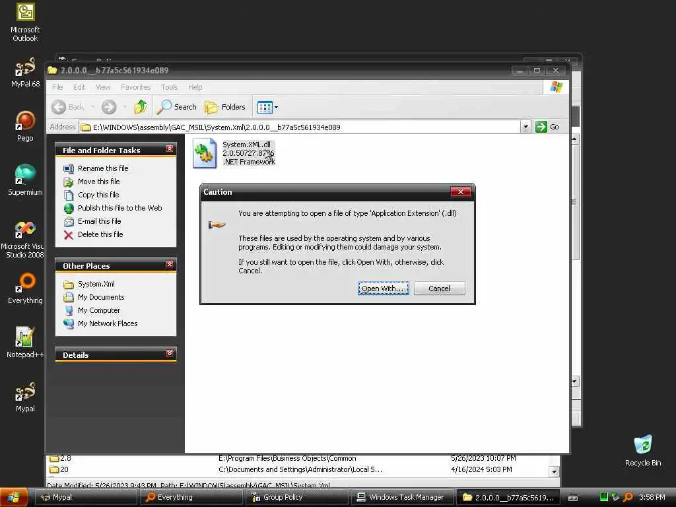676x507 pixels.
Task: Click the Explorer scrollbar down arrow
Action: 575,382
